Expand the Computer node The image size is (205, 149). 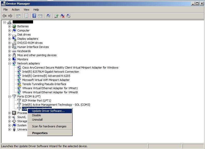click(x=9, y=31)
